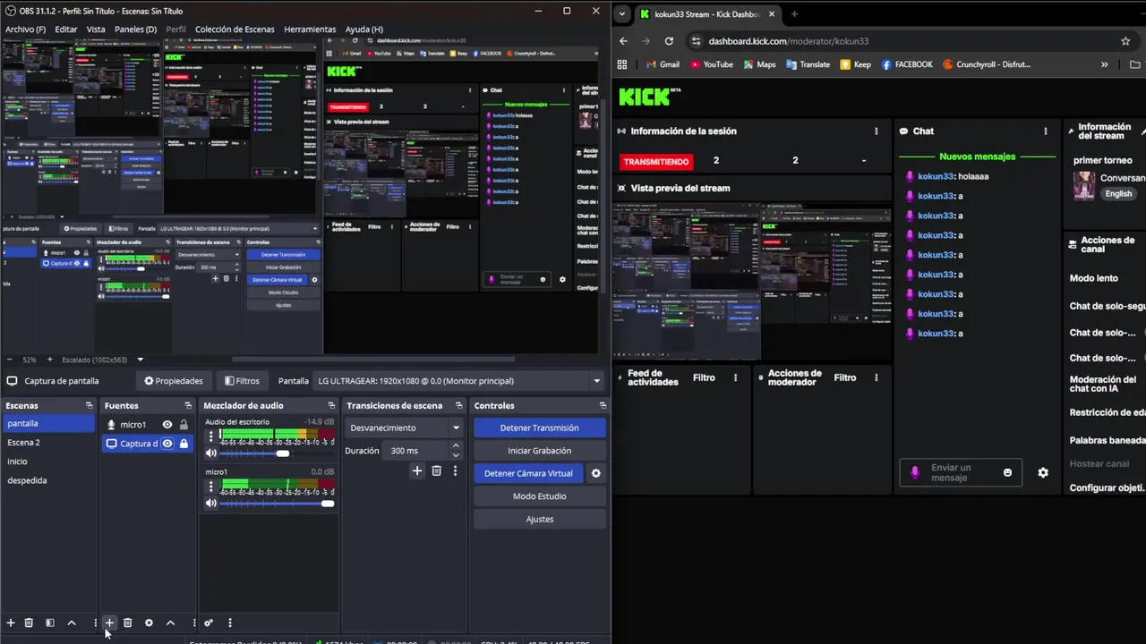Open source properties gear in Fuentes toolbar

tap(149, 623)
